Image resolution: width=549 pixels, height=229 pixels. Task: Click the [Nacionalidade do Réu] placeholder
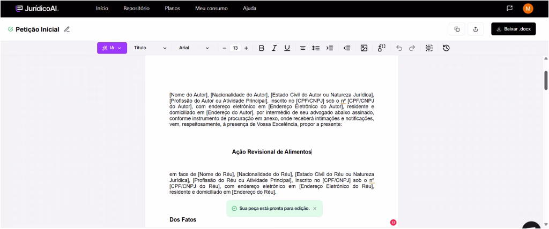click(265, 174)
